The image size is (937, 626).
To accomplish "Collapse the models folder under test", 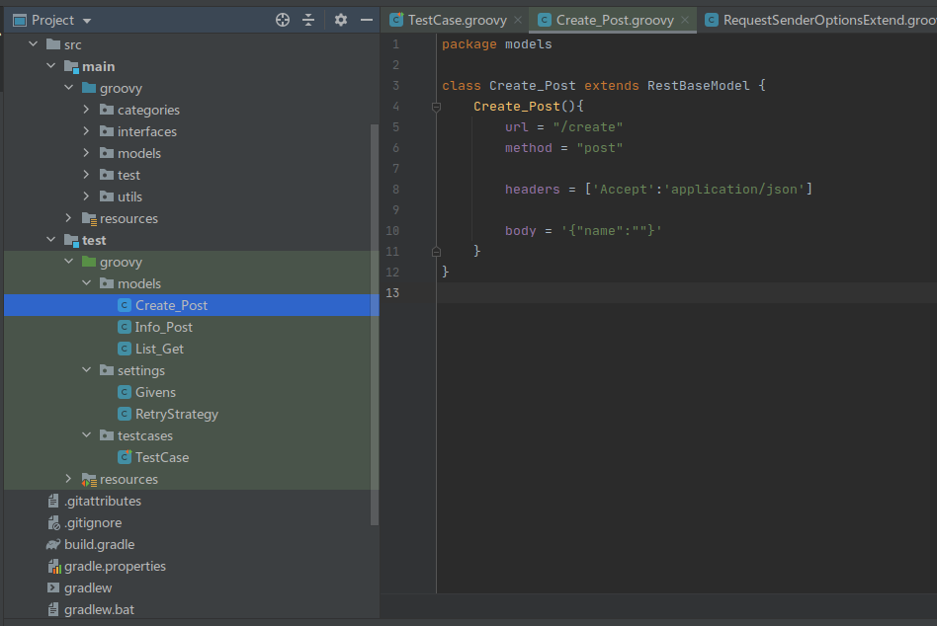I will coord(86,283).
